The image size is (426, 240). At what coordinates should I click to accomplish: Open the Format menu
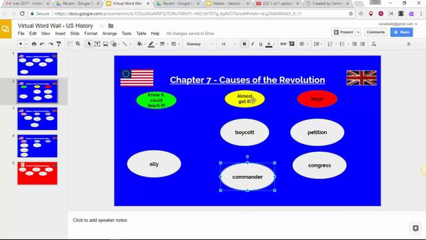(91, 33)
